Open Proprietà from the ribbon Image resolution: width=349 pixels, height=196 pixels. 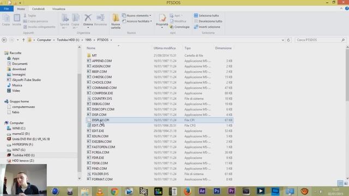pos(162,20)
